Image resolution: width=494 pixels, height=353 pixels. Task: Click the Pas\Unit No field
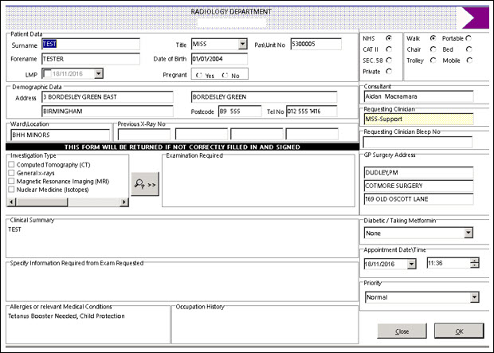[x=316, y=44]
